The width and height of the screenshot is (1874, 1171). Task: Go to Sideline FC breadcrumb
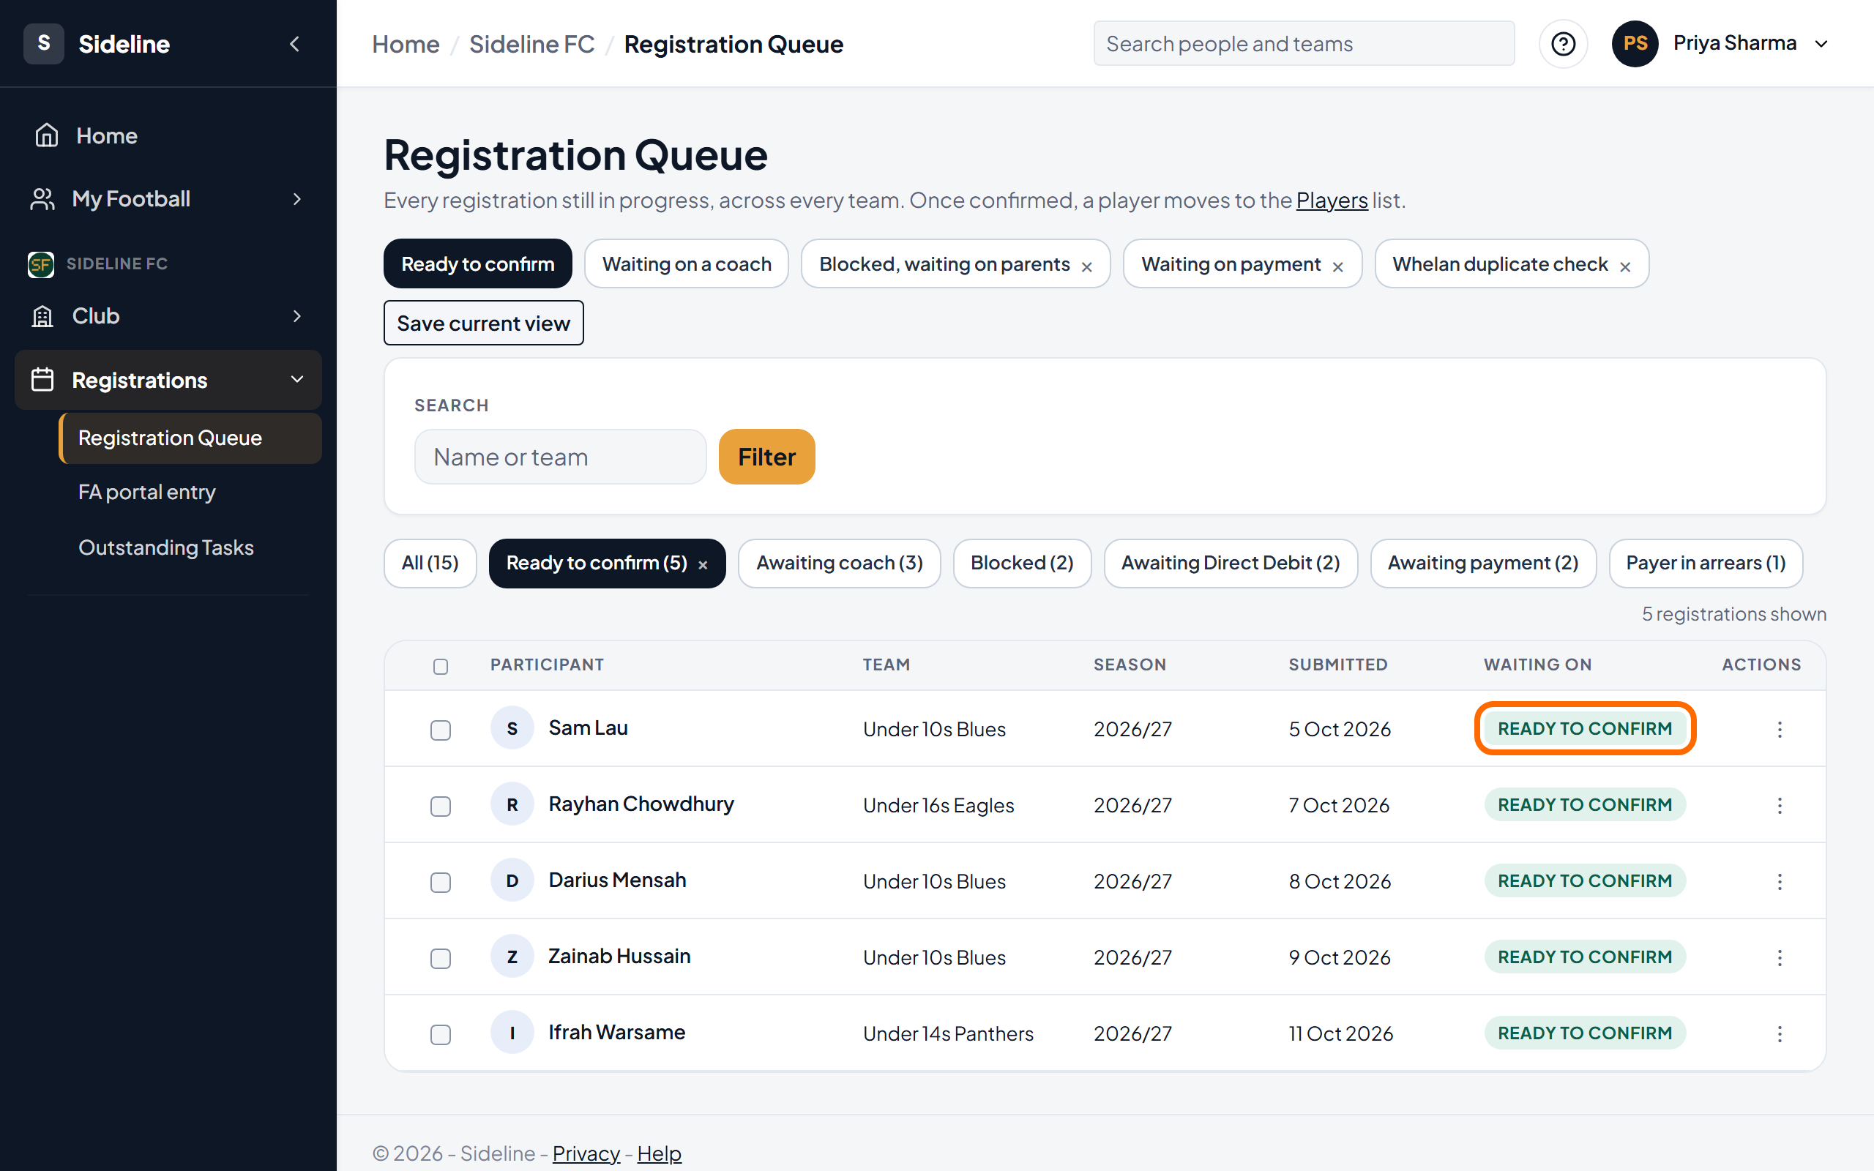(x=531, y=44)
